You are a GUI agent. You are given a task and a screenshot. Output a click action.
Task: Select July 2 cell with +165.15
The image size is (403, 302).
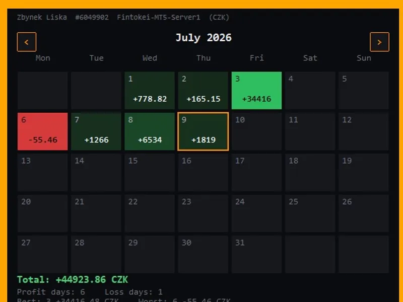tap(203, 91)
